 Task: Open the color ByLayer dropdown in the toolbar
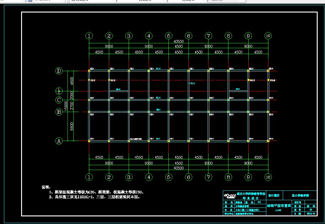tap(93, 1)
